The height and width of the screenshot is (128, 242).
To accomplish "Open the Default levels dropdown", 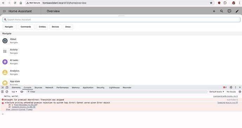I will [217, 92].
